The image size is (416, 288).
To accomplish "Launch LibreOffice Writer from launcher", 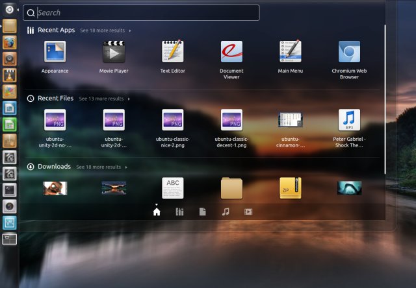I will tap(10, 108).
